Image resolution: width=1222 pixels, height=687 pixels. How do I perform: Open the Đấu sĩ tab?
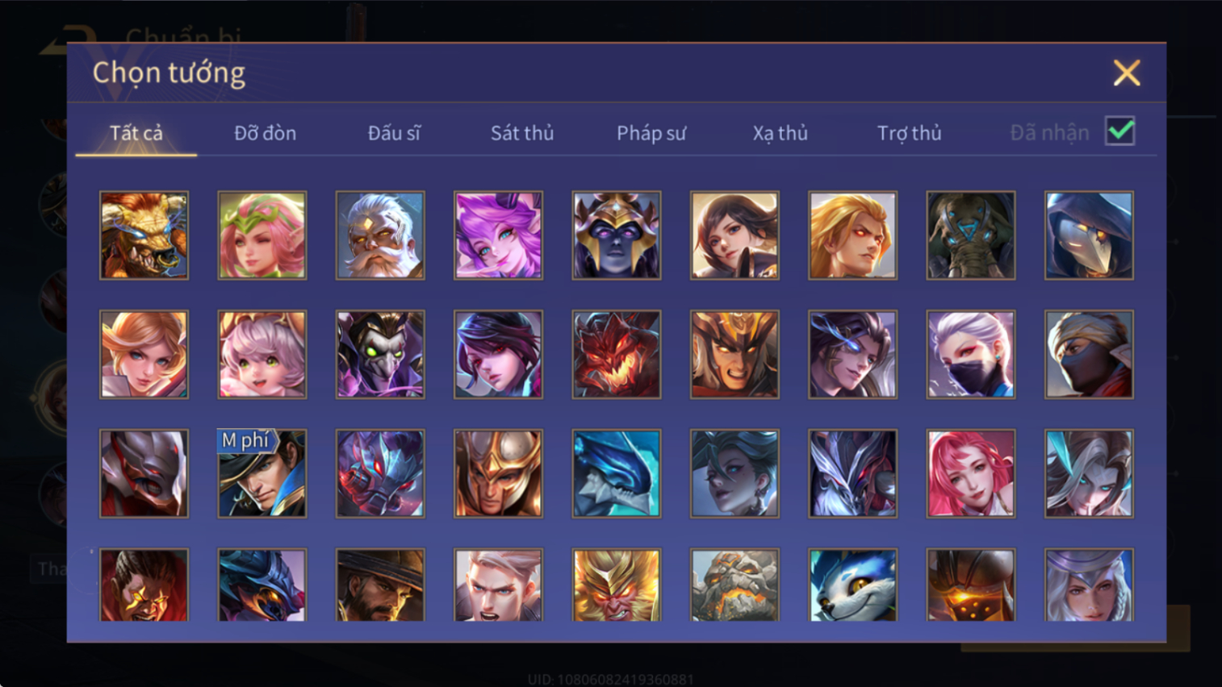pos(394,133)
